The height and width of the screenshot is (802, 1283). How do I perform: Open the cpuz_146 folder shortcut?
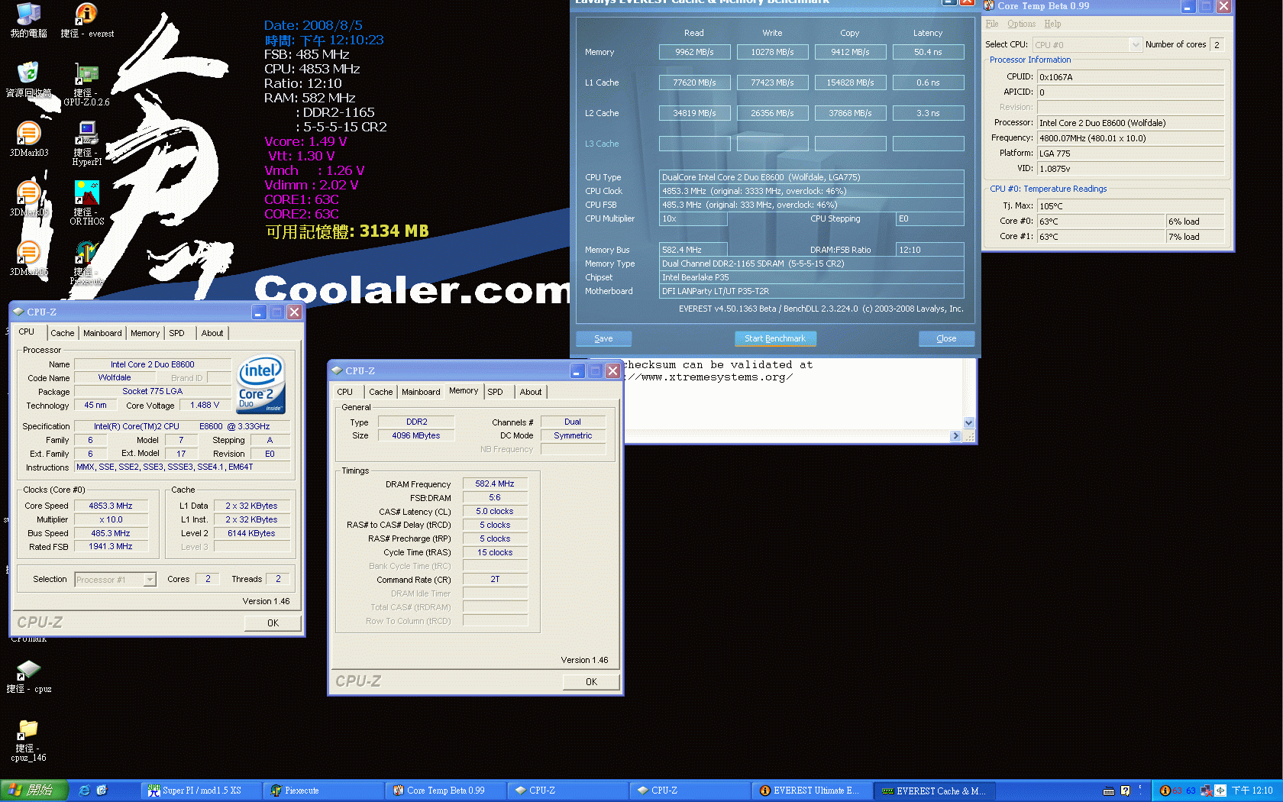[x=28, y=741]
